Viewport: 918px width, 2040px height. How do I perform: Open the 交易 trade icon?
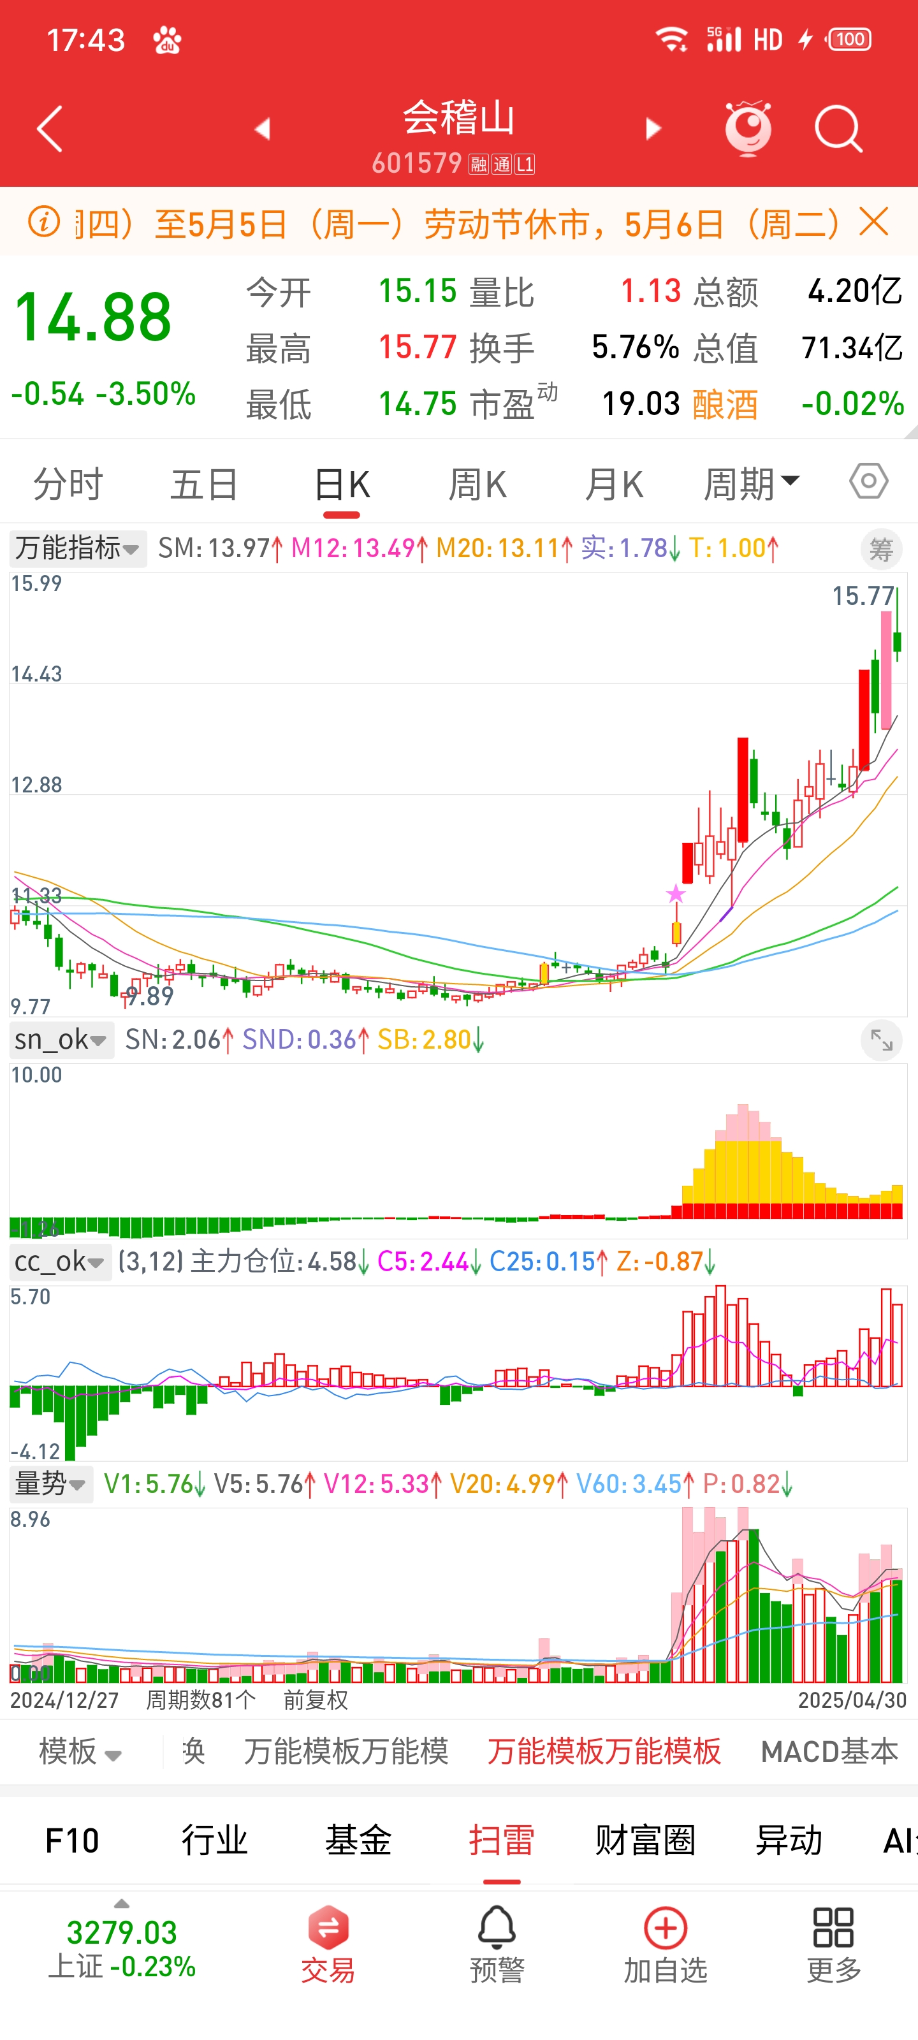328,1928
